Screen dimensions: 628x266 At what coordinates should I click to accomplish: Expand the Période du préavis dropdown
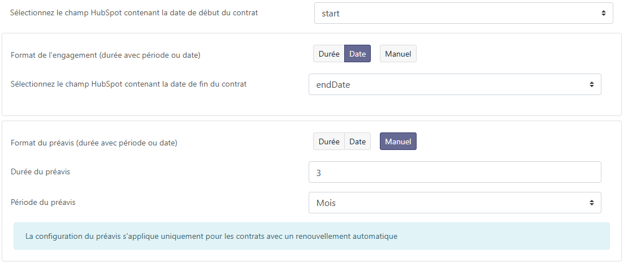click(454, 203)
